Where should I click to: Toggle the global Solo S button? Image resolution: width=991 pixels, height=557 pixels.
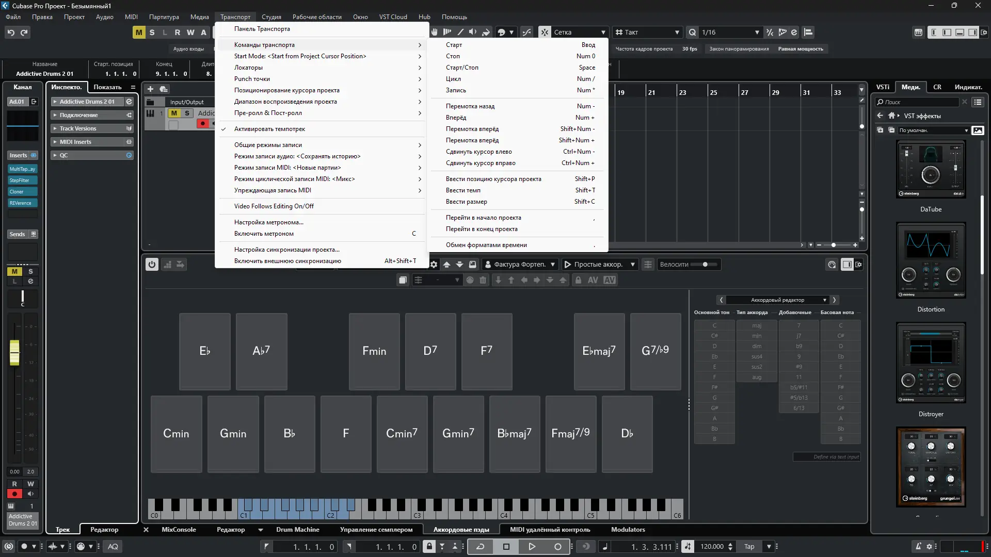pos(152,32)
